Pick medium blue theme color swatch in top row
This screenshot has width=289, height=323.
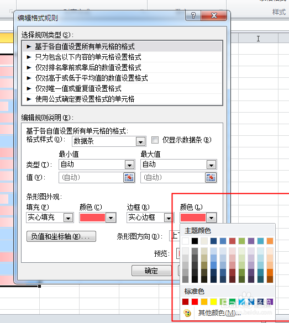[x=223, y=241]
